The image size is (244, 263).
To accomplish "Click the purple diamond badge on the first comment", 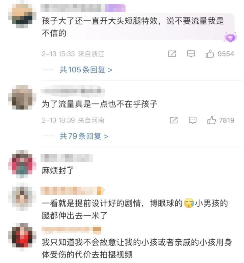I will 231,38.
